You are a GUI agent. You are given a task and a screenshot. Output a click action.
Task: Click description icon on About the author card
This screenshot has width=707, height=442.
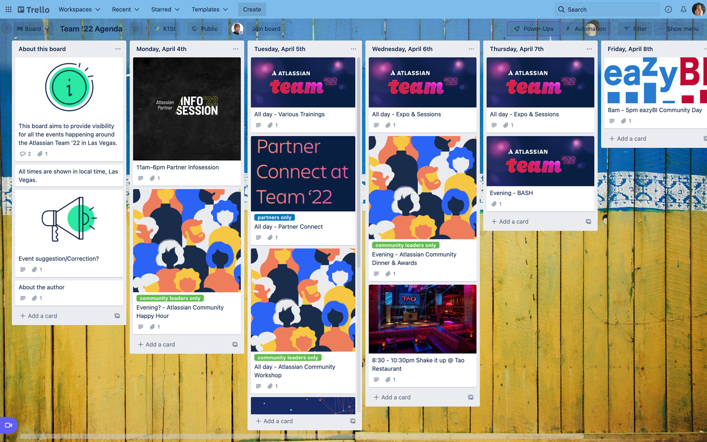(x=23, y=298)
